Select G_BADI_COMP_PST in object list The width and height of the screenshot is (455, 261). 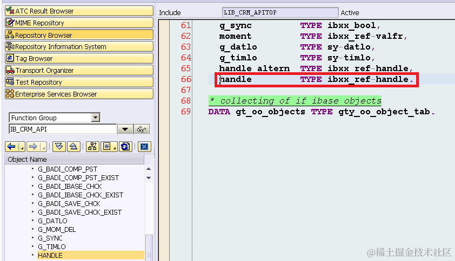click(68, 169)
